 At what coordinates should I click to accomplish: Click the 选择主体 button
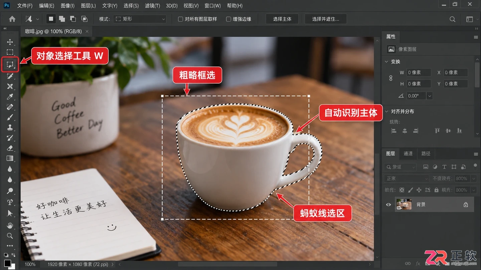(282, 19)
